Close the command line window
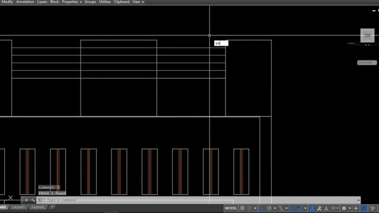 pos(26,200)
